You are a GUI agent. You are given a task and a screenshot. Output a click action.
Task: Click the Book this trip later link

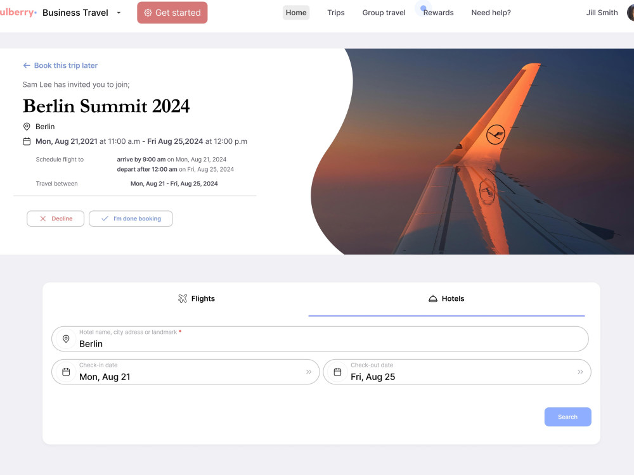point(65,65)
